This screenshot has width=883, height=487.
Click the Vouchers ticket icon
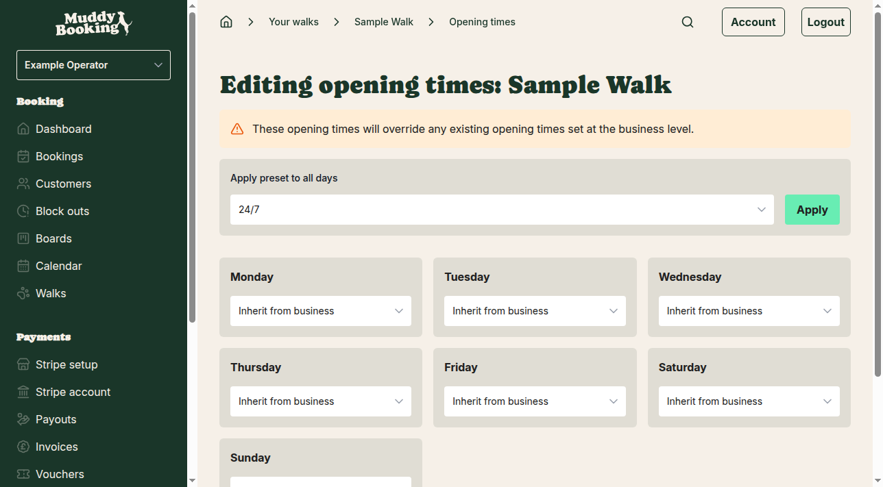tap(23, 474)
